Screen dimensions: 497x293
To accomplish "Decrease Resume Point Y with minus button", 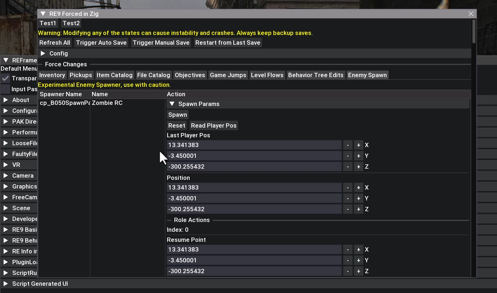I will [x=347, y=260].
